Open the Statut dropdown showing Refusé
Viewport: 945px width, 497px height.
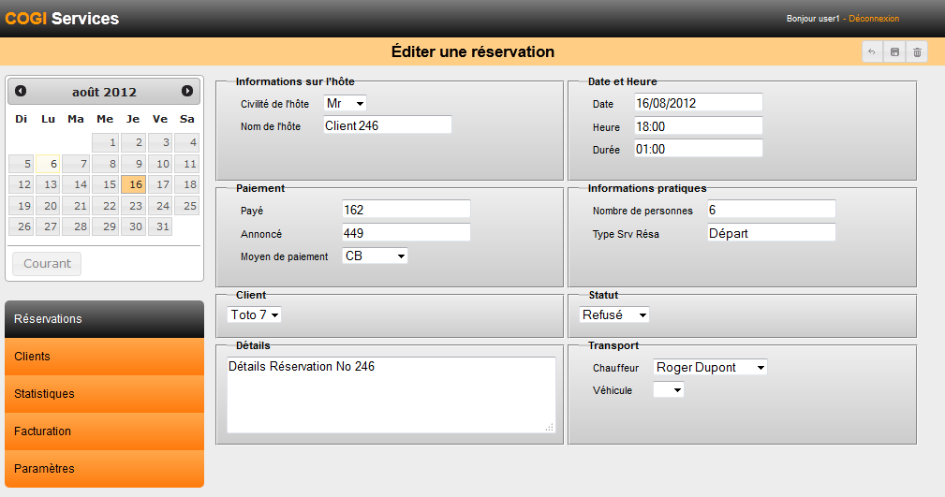[x=614, y=315]
